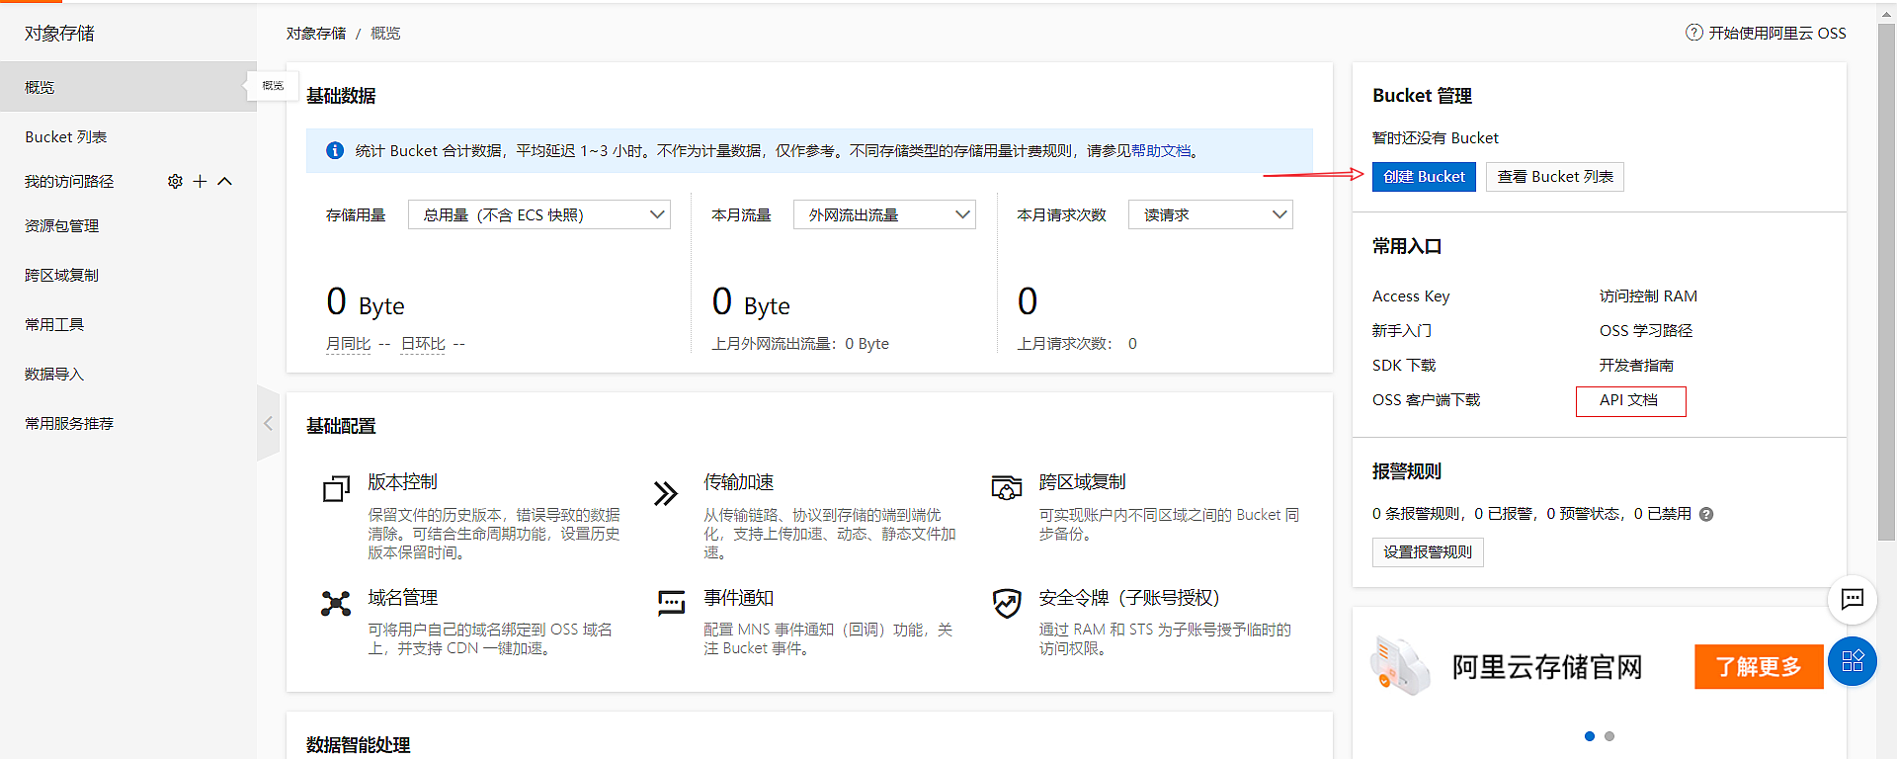Open the 帮助文档 link in the notice
Image resolution: width=1897 pixels, height=759 pixels.
[1161, 151]
